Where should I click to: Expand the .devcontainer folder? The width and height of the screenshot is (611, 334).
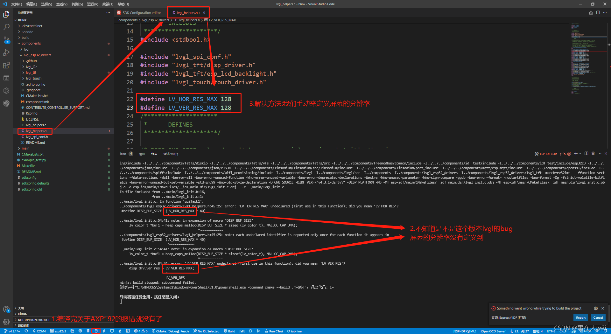point(32,26)
